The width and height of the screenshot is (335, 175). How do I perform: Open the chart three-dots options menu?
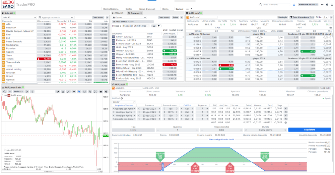pyautogui.click(x=32, y=92)
